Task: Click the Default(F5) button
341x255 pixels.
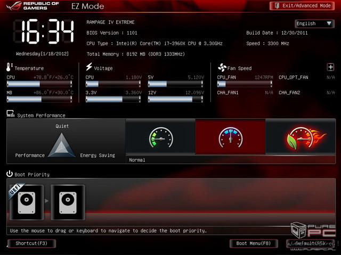Action: (310, 243)
